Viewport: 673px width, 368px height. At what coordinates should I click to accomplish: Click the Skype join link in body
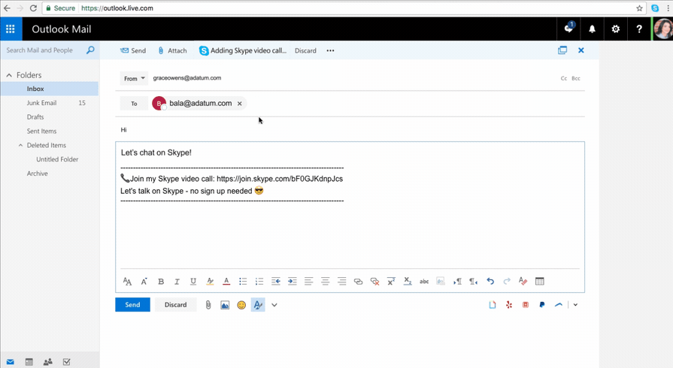click(280, 179)
